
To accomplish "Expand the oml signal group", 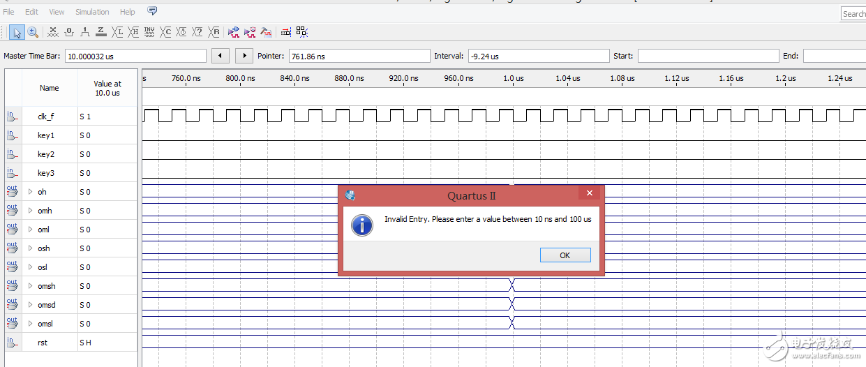I will coord(30,230).
